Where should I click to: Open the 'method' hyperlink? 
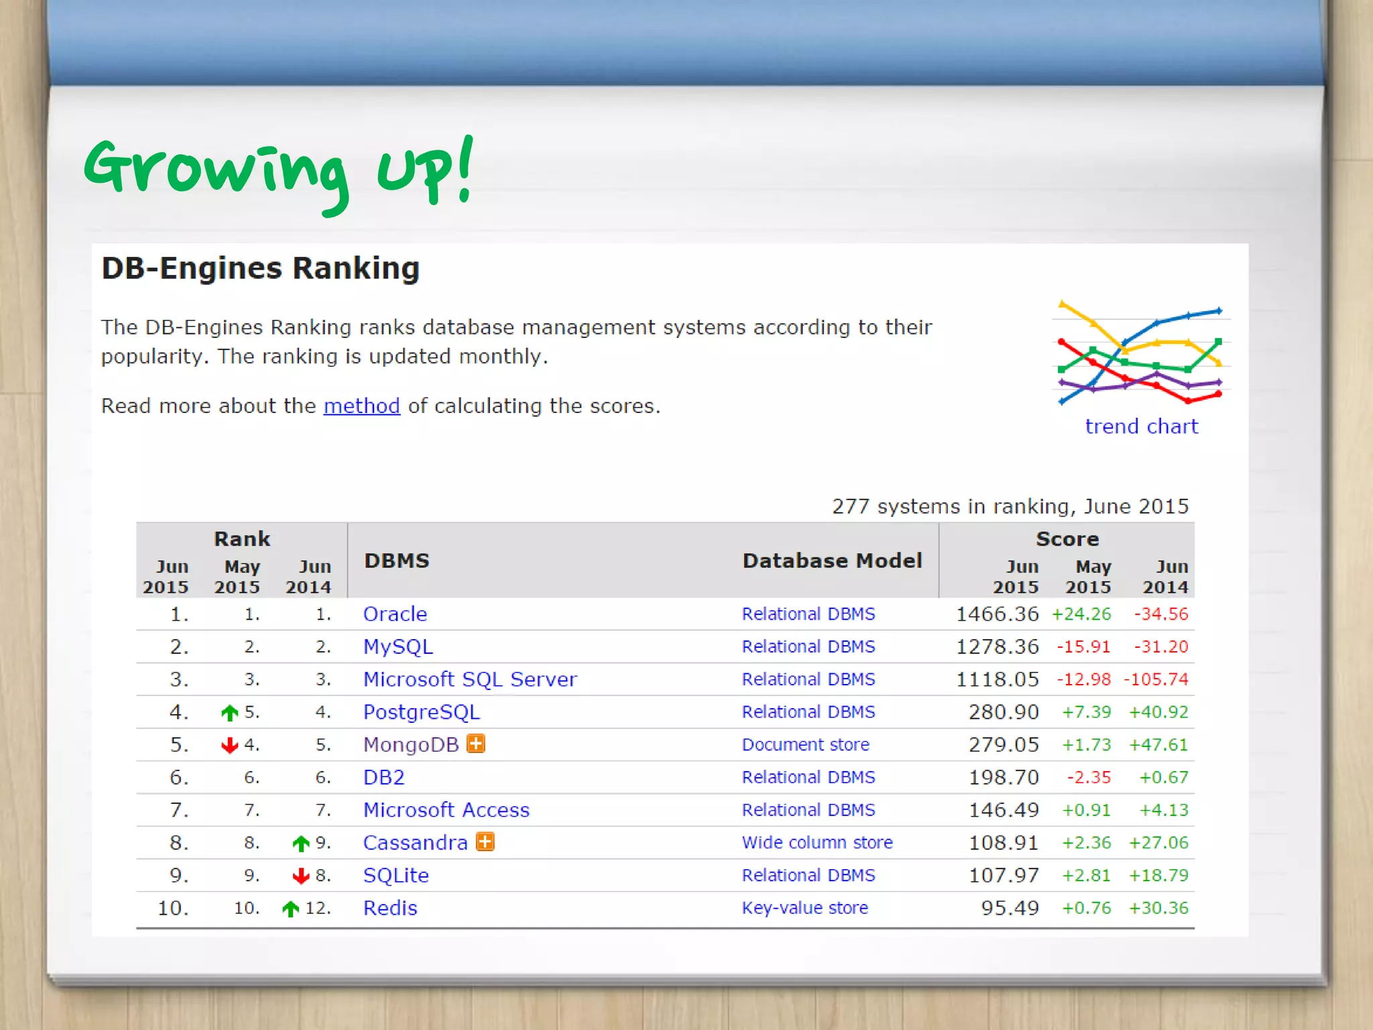(361, 406)
